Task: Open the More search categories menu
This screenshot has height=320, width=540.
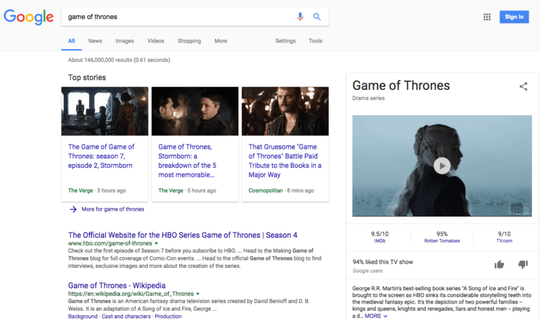Action: 221,41
